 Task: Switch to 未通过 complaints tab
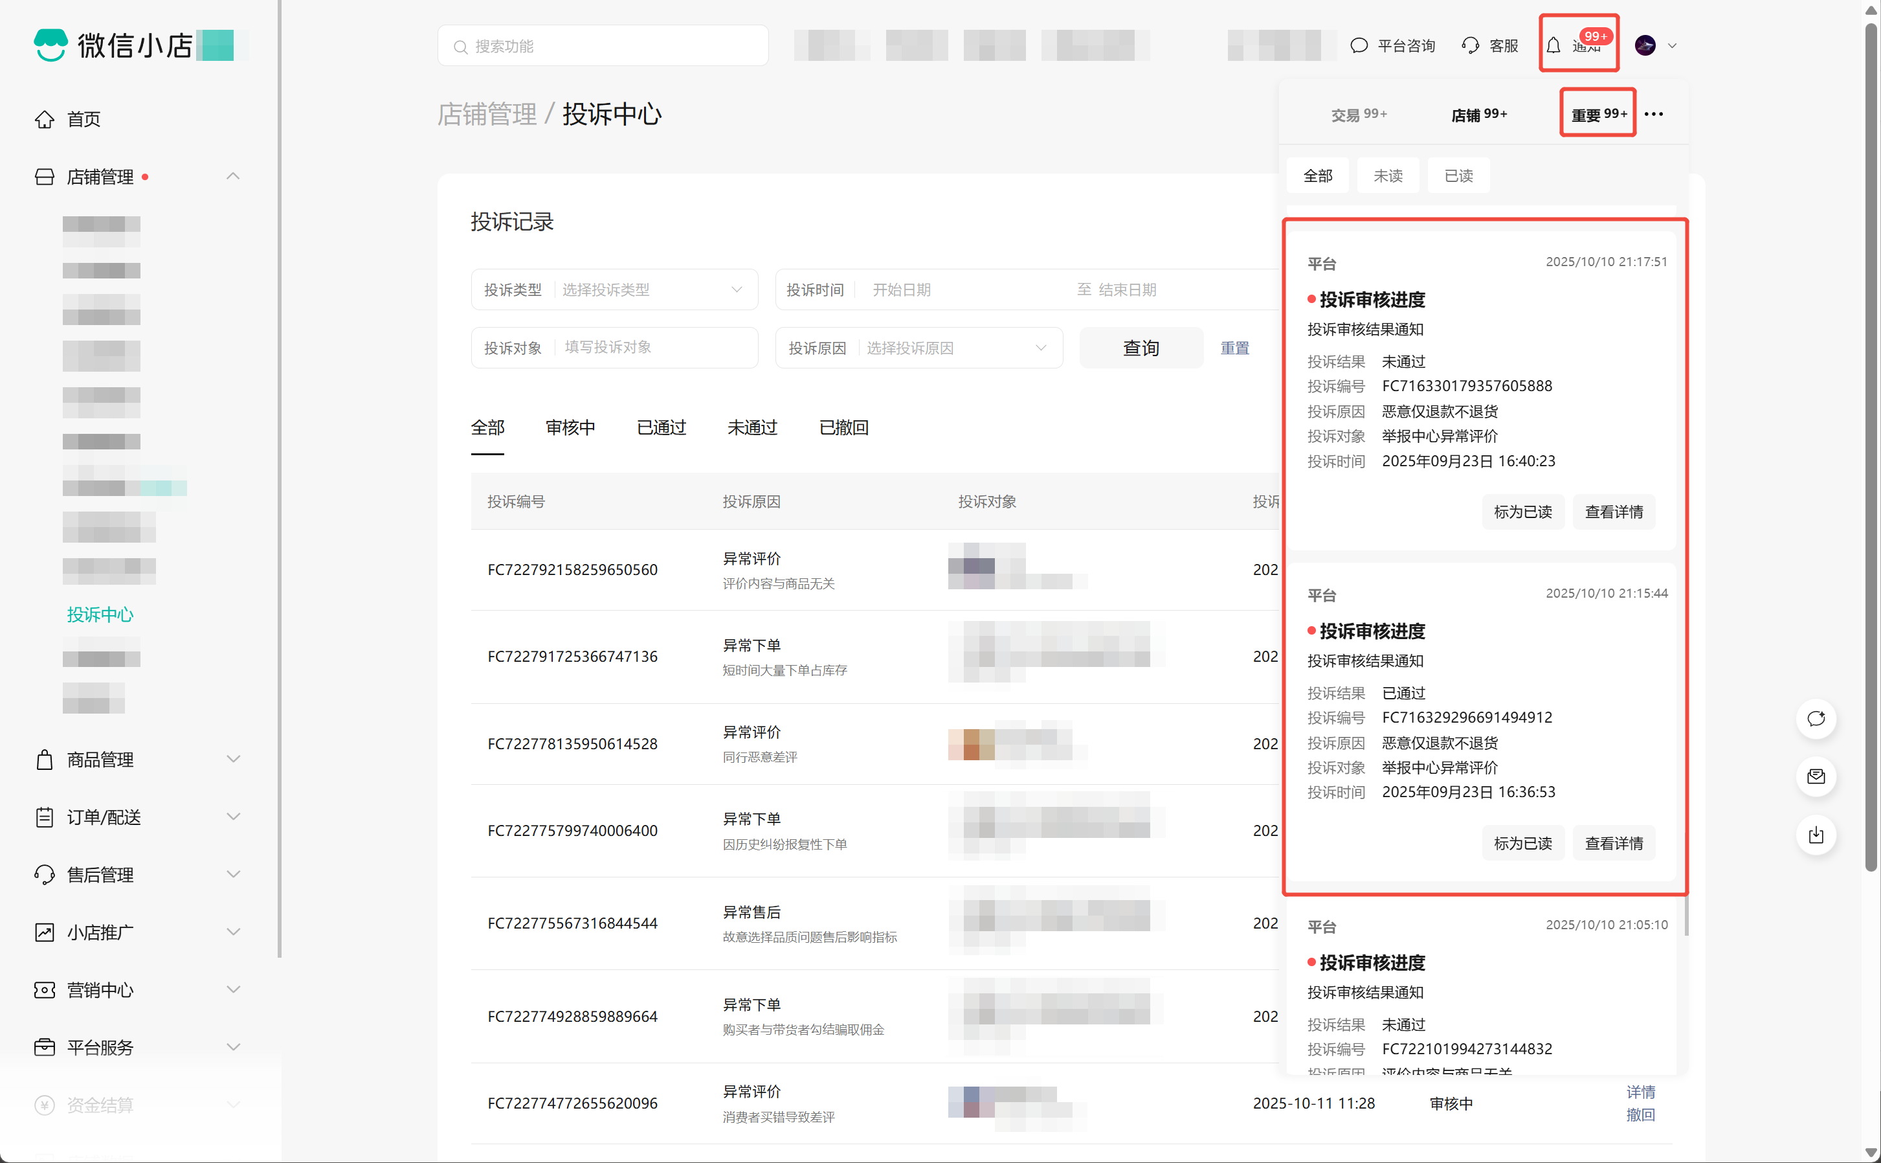[x=751, y=427]
